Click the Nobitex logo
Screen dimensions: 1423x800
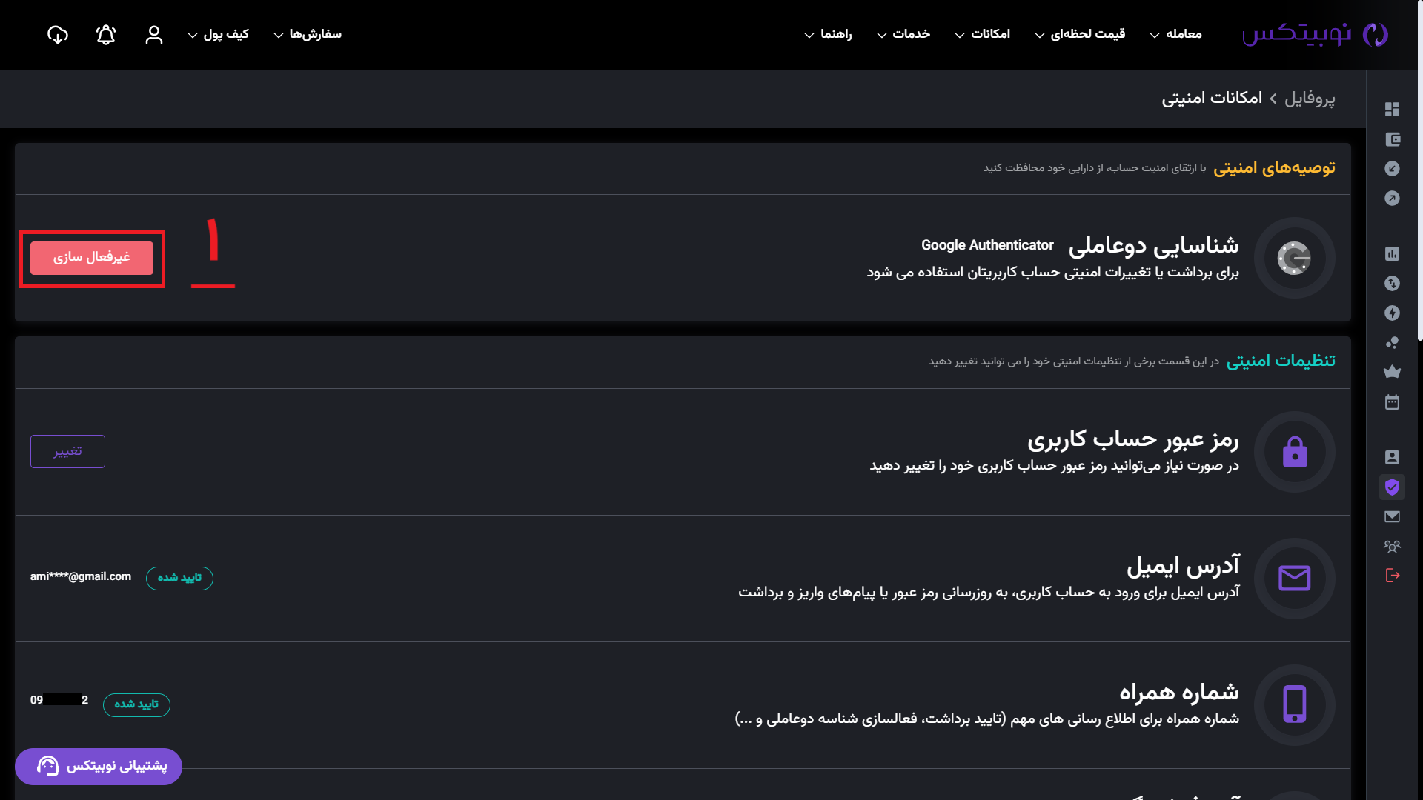pos(1315,34)
